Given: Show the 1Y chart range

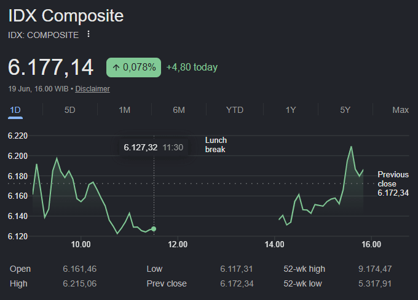Looking at the screenshot, I should [291, 110].
